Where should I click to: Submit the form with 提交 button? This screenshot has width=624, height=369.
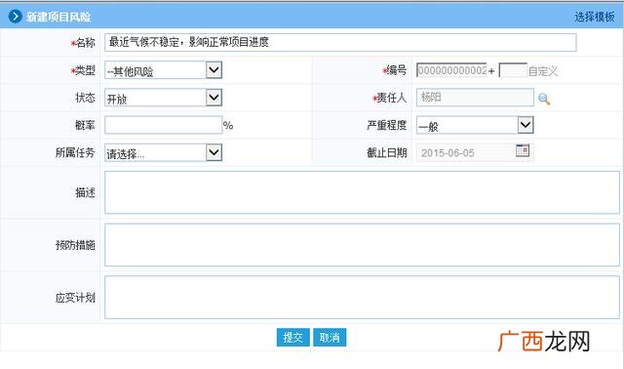[x=292, y=338]
